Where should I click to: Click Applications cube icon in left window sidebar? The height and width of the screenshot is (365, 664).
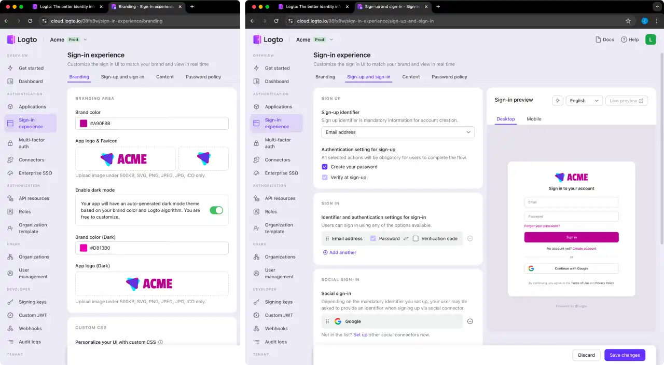tap(10, 106)
